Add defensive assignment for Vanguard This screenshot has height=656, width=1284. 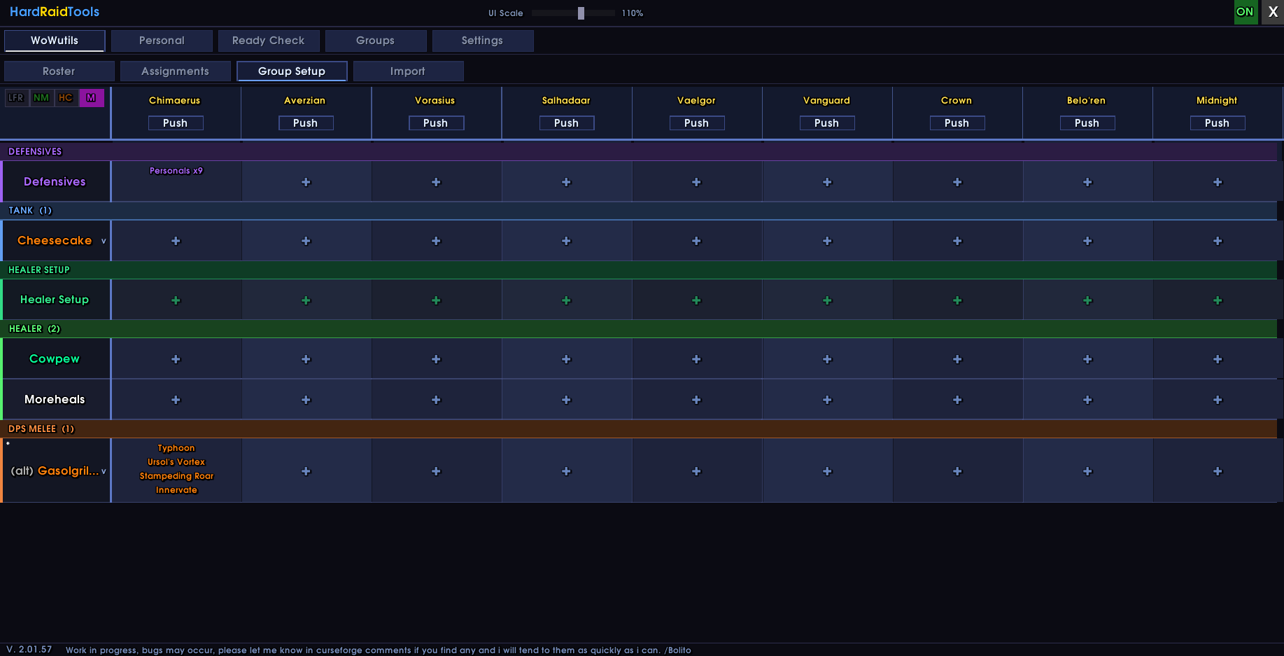coord(827,182)
